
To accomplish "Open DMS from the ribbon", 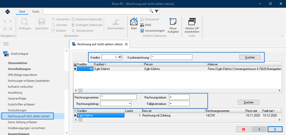I will point(146,25).
